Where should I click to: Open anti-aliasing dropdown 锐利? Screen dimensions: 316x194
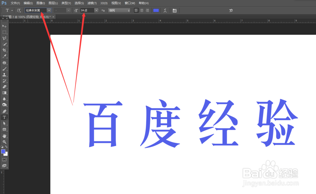119,10
